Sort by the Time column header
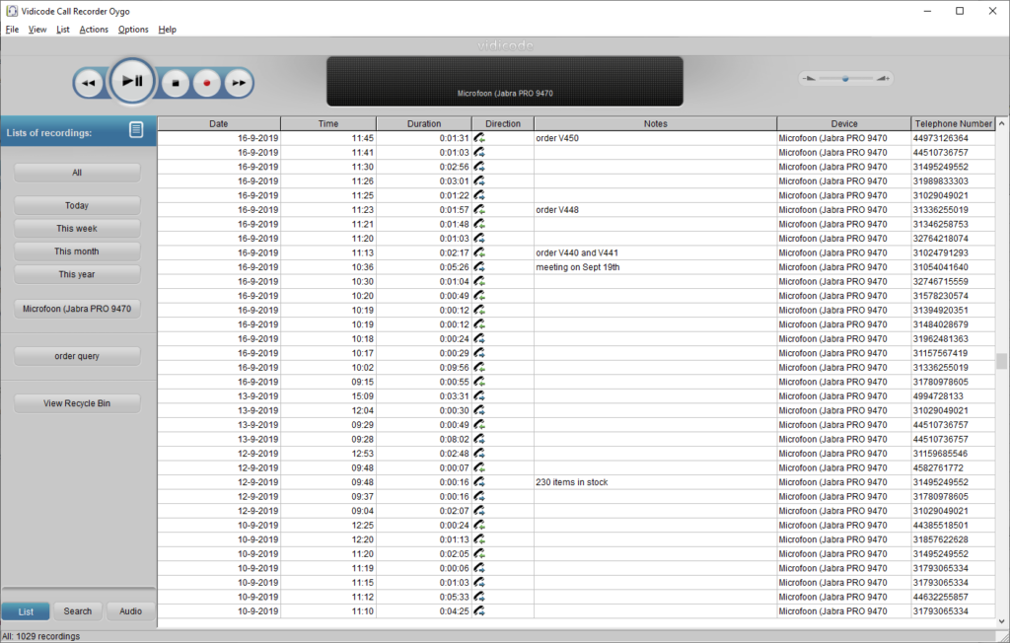Image resolution: width=1010 pixels, height=643 pixels. (x=328, y=123)
